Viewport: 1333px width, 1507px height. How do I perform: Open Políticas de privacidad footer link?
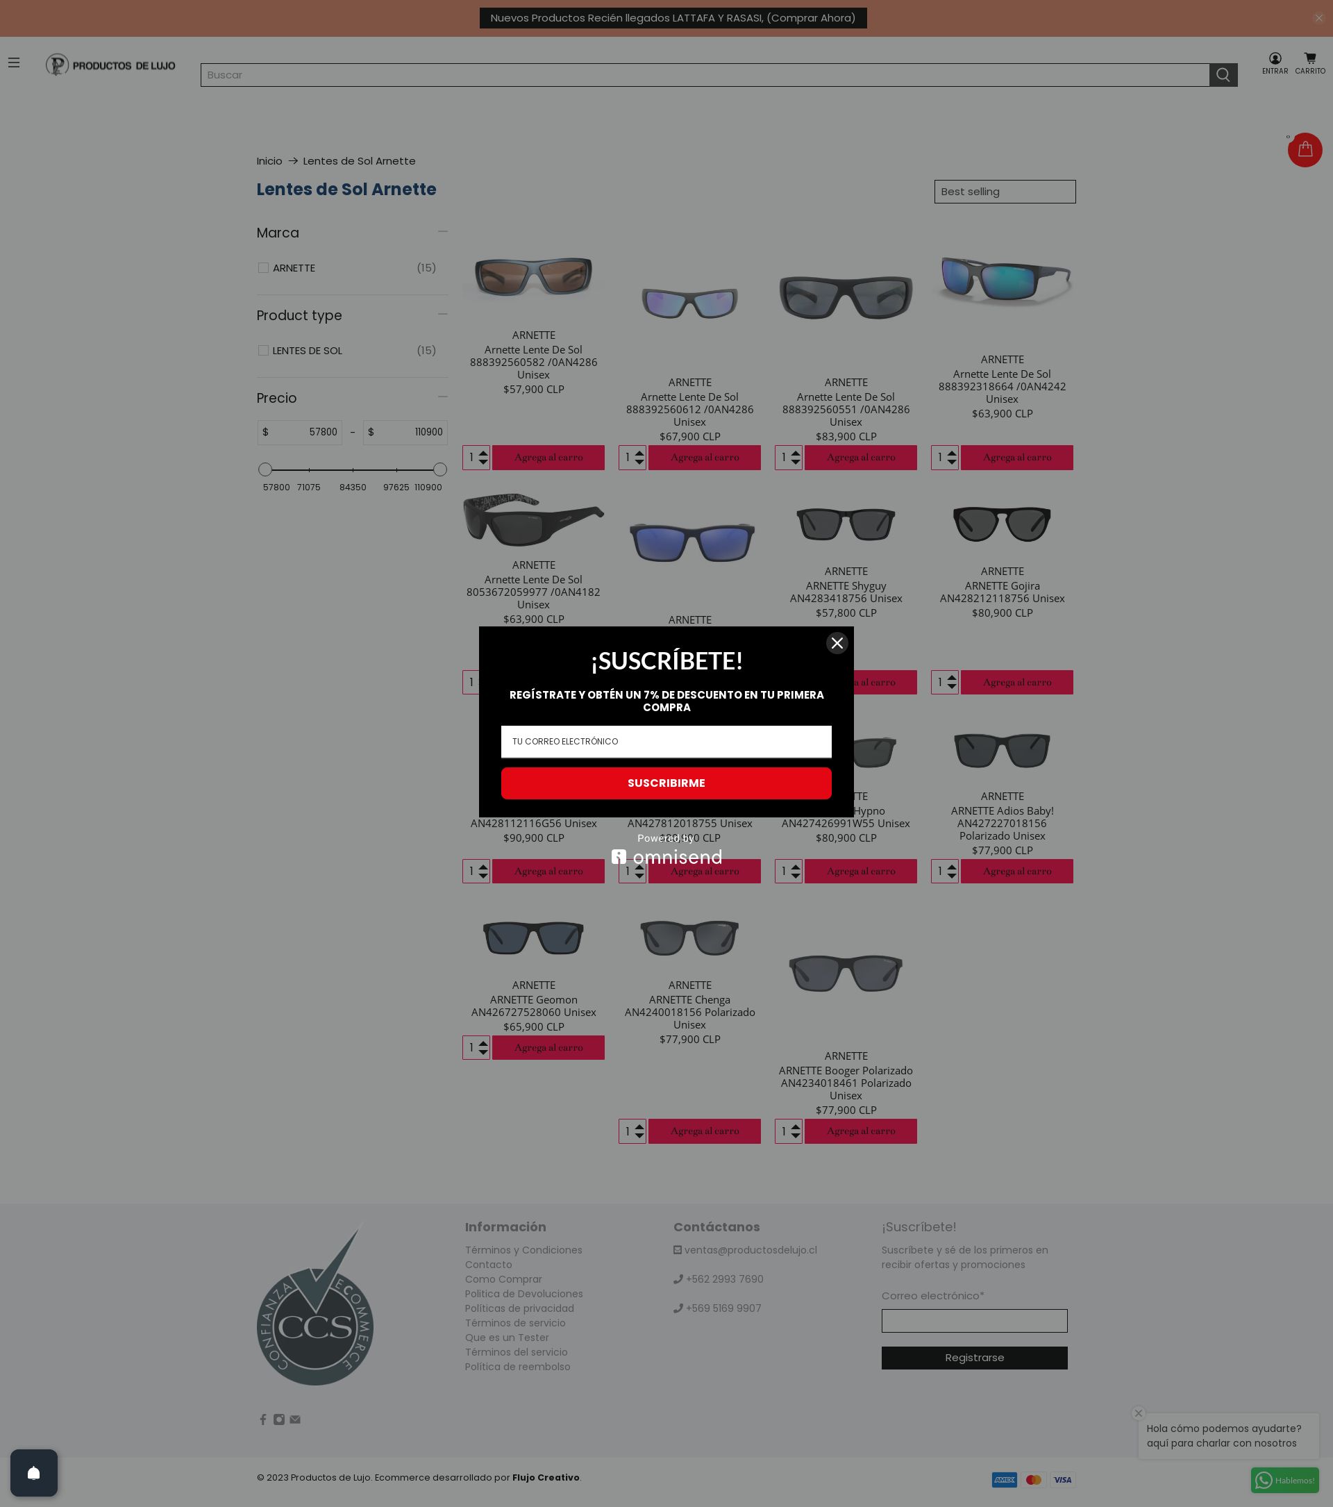tap(519, 1308)
